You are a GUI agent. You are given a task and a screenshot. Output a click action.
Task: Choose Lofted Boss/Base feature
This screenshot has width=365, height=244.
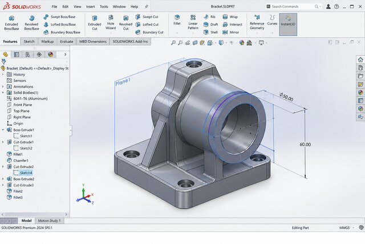(60, 25)
